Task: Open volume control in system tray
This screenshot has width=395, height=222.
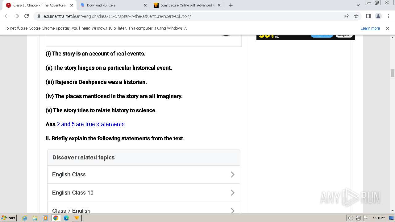Action: 351,218
